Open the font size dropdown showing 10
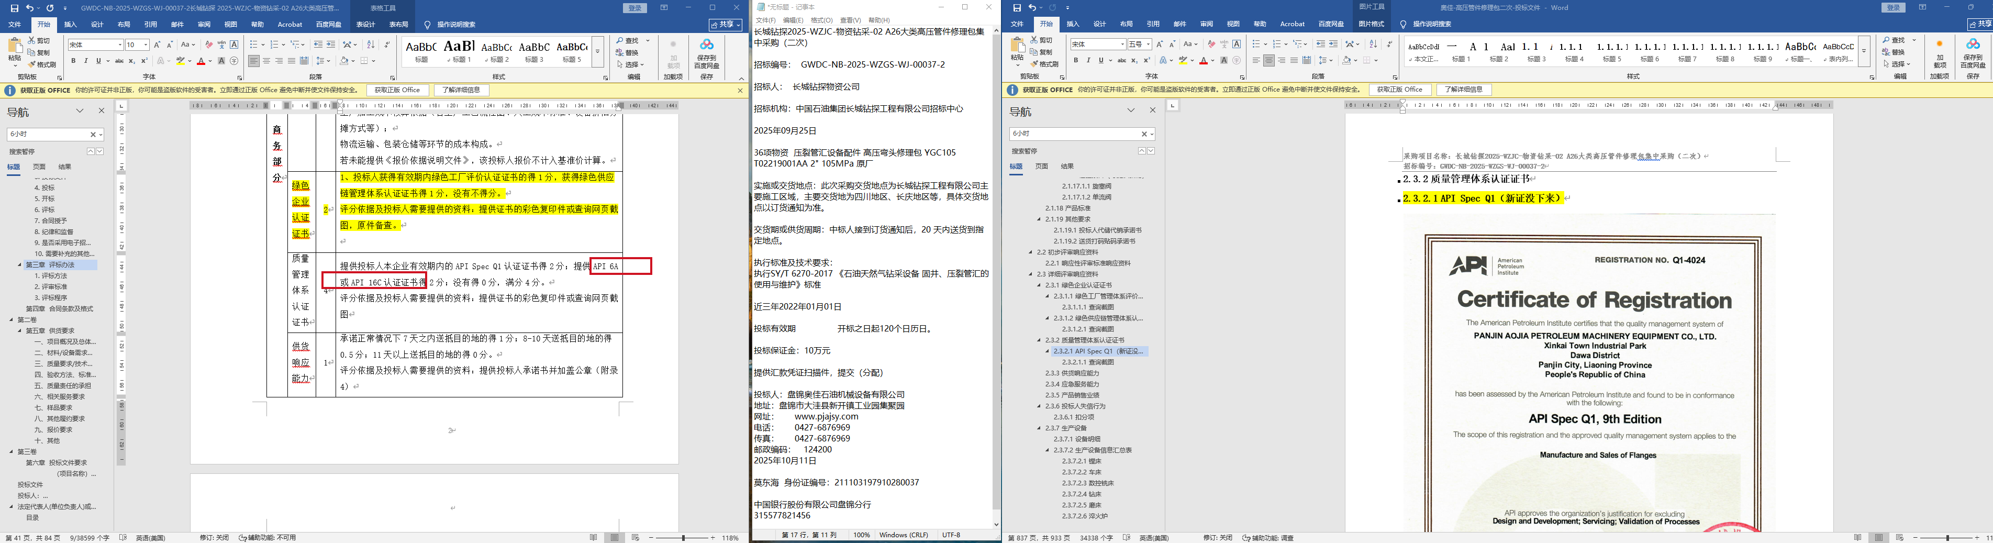This screenshot has height=543, width=1993. (x=146, y=45)
